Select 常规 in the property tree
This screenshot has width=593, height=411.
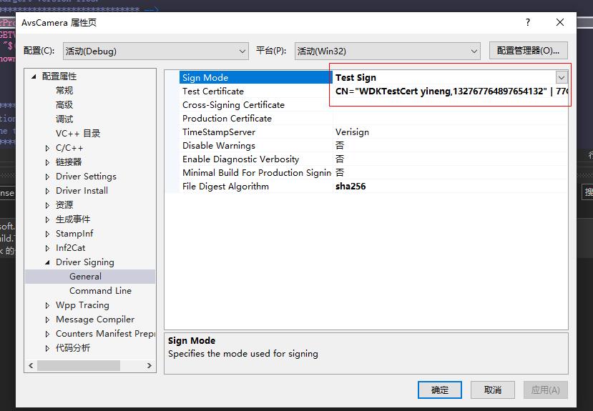click(64, 90)
